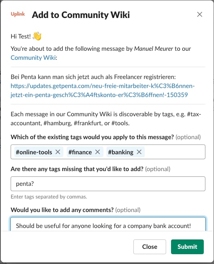Viewport: 214px width, 264px height.
Task: Click the 'Which of the existing tags' label
Action: tap(92, 137)
